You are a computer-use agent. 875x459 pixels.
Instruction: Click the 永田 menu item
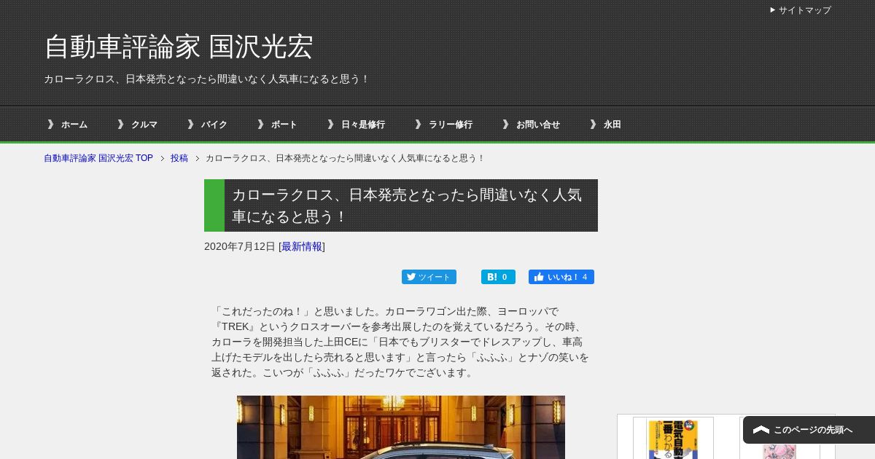(x=612, y=125)
